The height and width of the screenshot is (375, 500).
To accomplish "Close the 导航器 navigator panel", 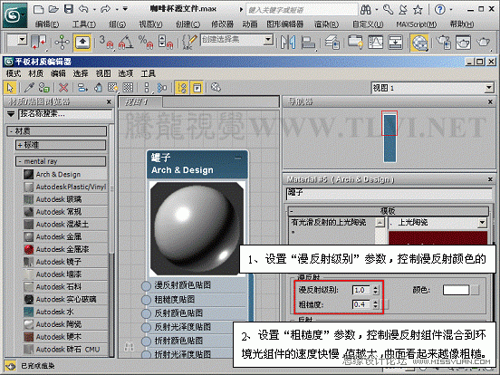I will [490, 101].
